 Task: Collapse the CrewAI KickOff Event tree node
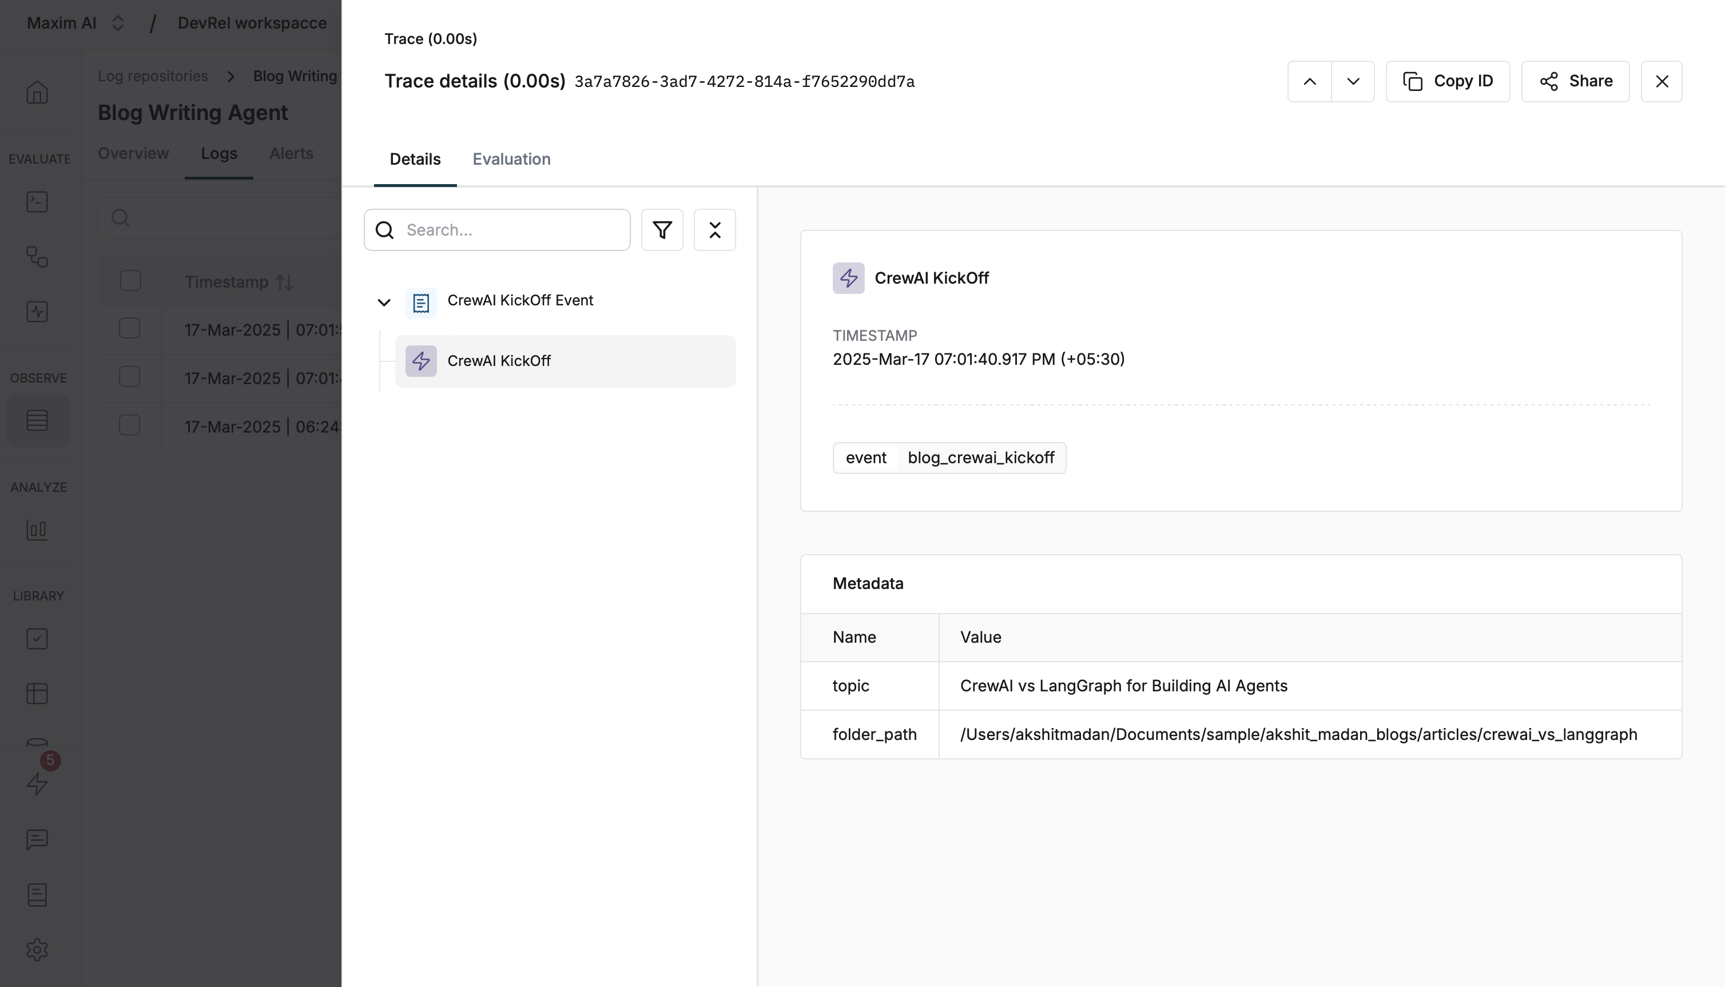[384, 303]
